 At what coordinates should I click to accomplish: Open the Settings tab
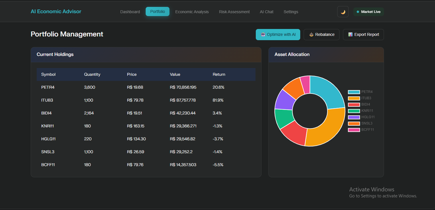point(291,12)
